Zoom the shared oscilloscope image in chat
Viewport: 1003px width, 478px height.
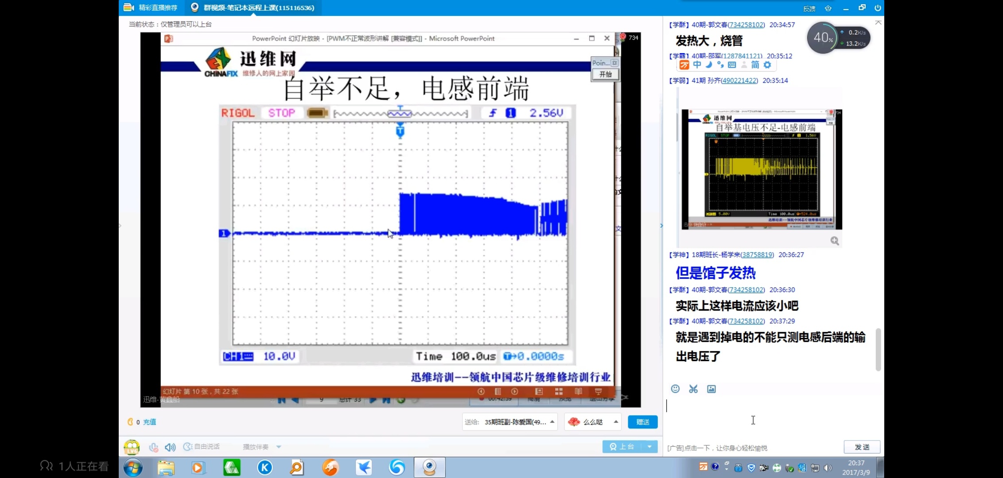835,241
